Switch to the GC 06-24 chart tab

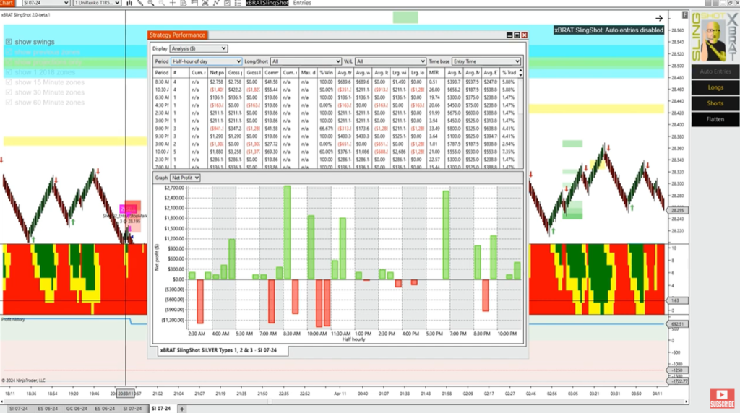tap(77, 409)
